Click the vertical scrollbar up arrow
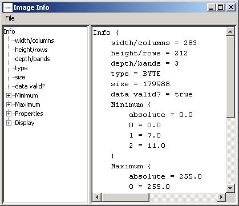The height and width of the screenshot is (206, 239). pos(230,31)
